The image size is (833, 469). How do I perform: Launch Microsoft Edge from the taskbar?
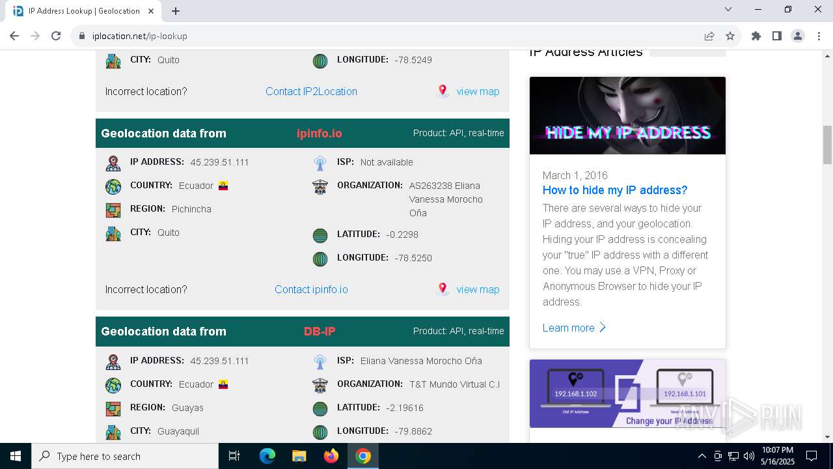267,456
